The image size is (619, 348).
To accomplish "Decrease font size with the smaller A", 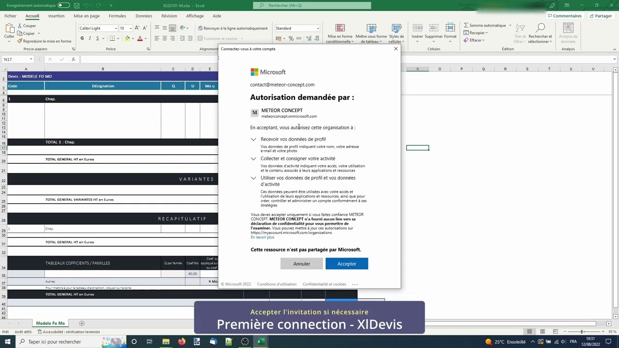I will pos(145,28).
